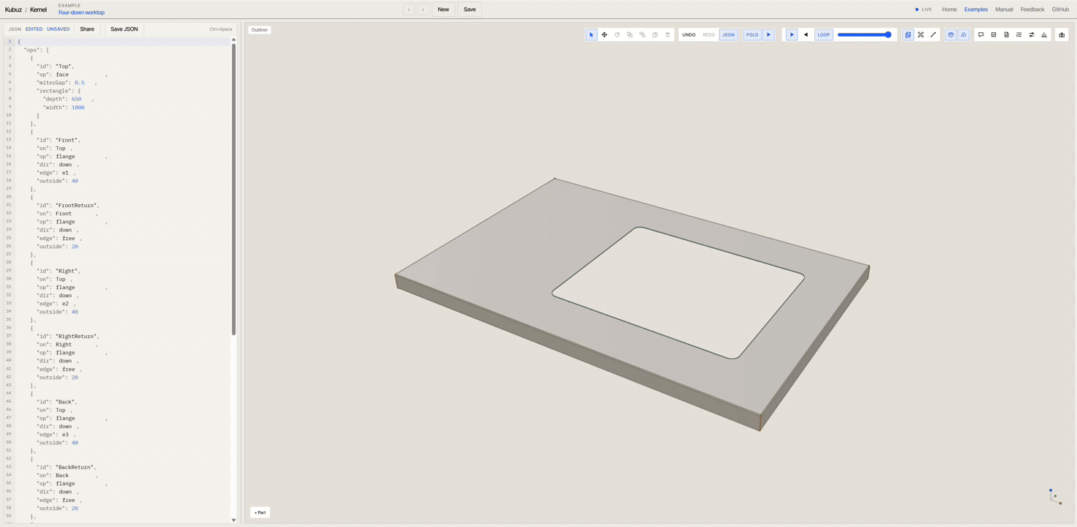
Task: Click the + Part button
Action: tap(260, 512)
